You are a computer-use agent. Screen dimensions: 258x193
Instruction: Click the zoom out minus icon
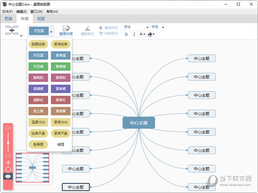(x=8, y=155)
